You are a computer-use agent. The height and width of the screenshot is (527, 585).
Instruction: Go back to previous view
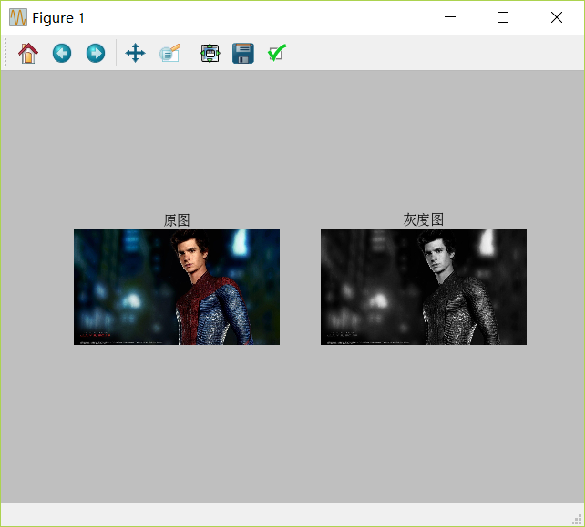coord(62,53)
